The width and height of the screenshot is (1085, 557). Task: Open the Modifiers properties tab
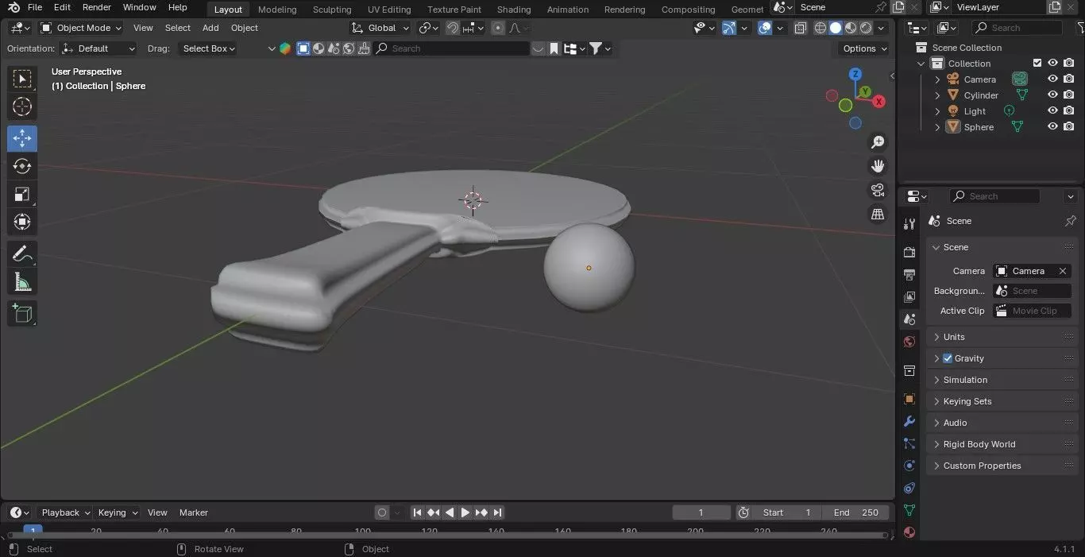[909, 421]
